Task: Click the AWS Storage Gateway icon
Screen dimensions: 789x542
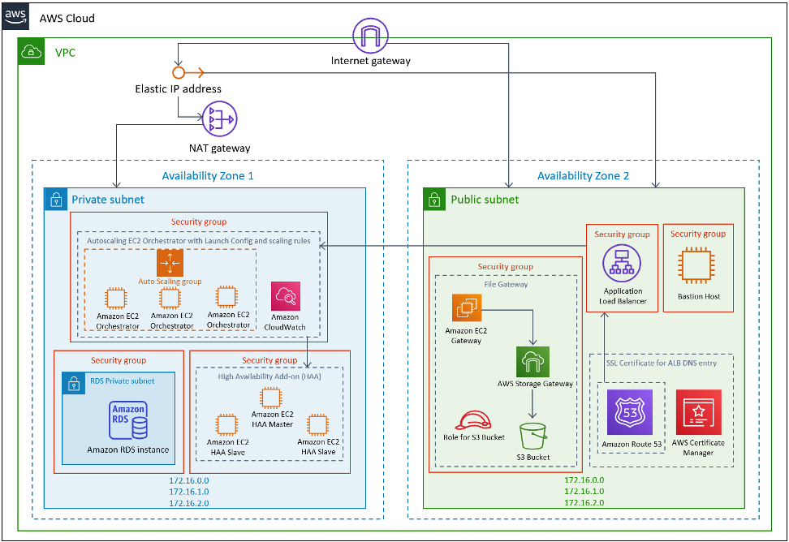Action: point(532,362)
